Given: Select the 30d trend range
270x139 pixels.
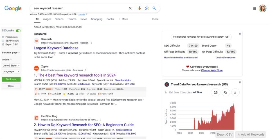Looking at the screenshot, I should tap(170, 92).
